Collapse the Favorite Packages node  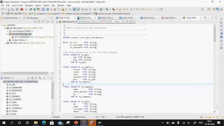click(7, 34)
